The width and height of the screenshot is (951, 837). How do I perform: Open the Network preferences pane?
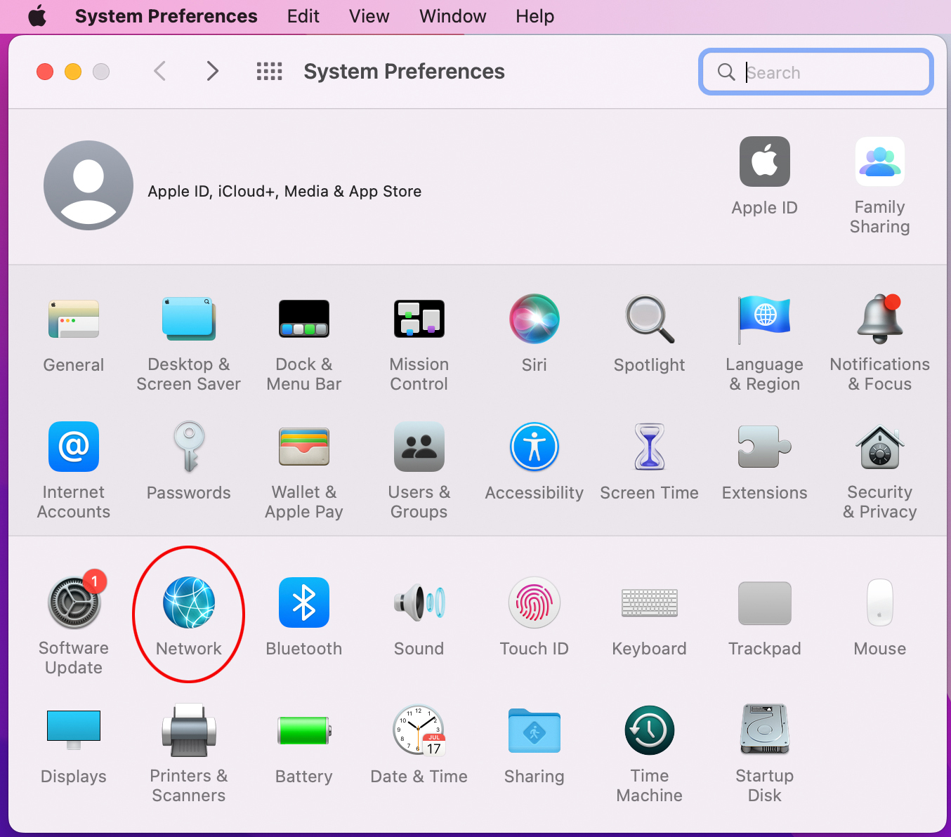tap(188, 602)
